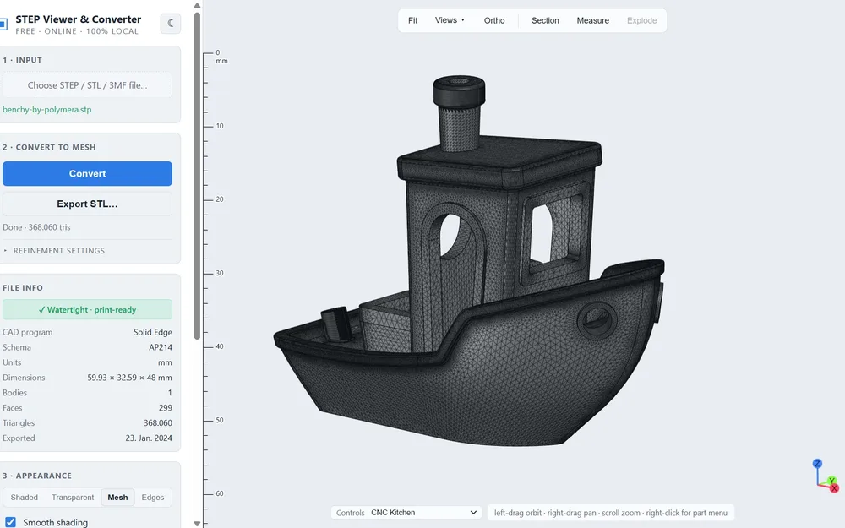Click the blue Convert button
Image resolution: width=845 pixels, height=528 pixels.
coord(87,173)
